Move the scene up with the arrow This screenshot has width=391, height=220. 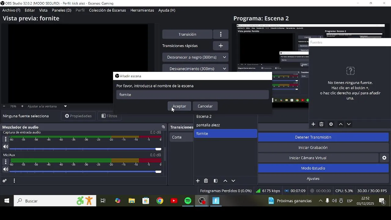(x=225, y=181)
